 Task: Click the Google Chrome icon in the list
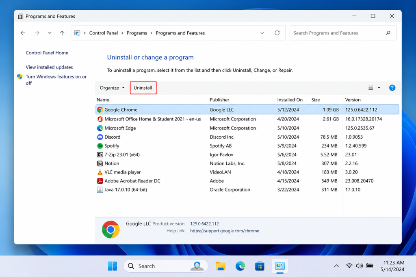click(x=100, y=110)
